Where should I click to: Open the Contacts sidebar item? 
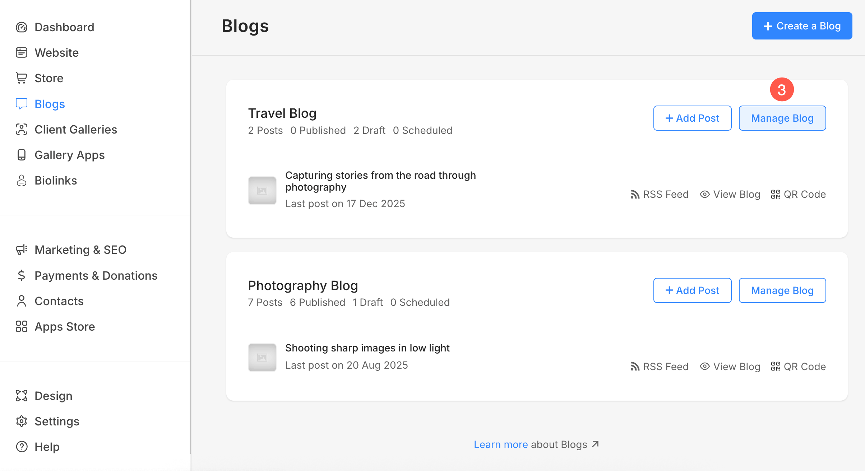coord(59,301)
